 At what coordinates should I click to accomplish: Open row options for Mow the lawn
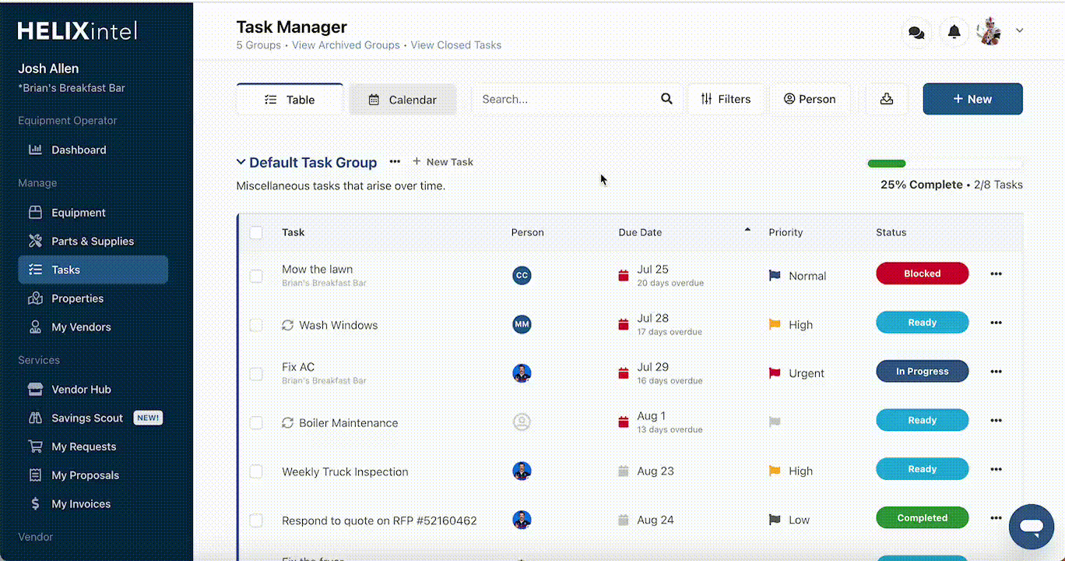coord(996,274)
